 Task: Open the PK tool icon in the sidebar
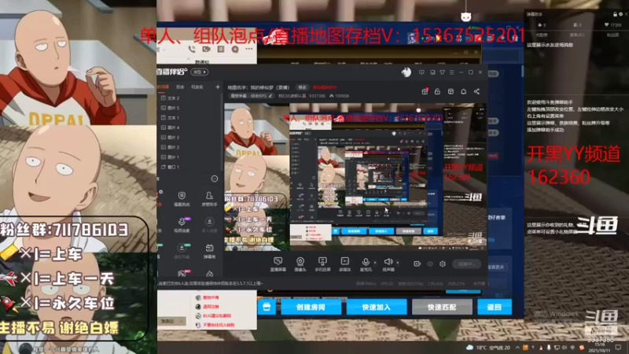[182, 273]
